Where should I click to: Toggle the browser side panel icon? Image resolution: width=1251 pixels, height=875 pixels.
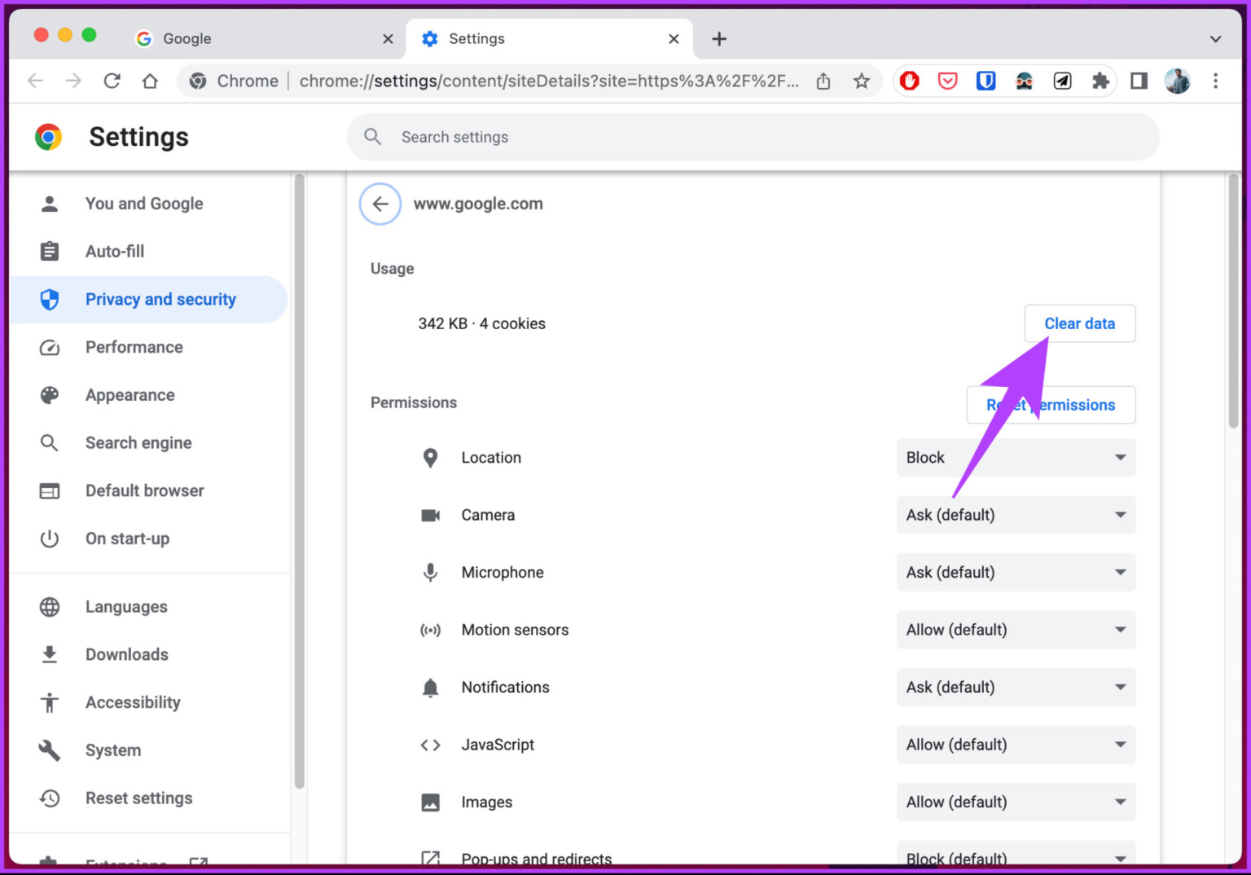[1139, 81]
